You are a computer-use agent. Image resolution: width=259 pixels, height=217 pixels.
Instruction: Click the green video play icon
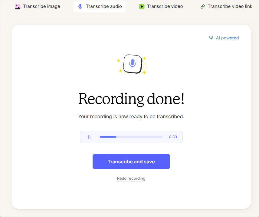[142, 6]
